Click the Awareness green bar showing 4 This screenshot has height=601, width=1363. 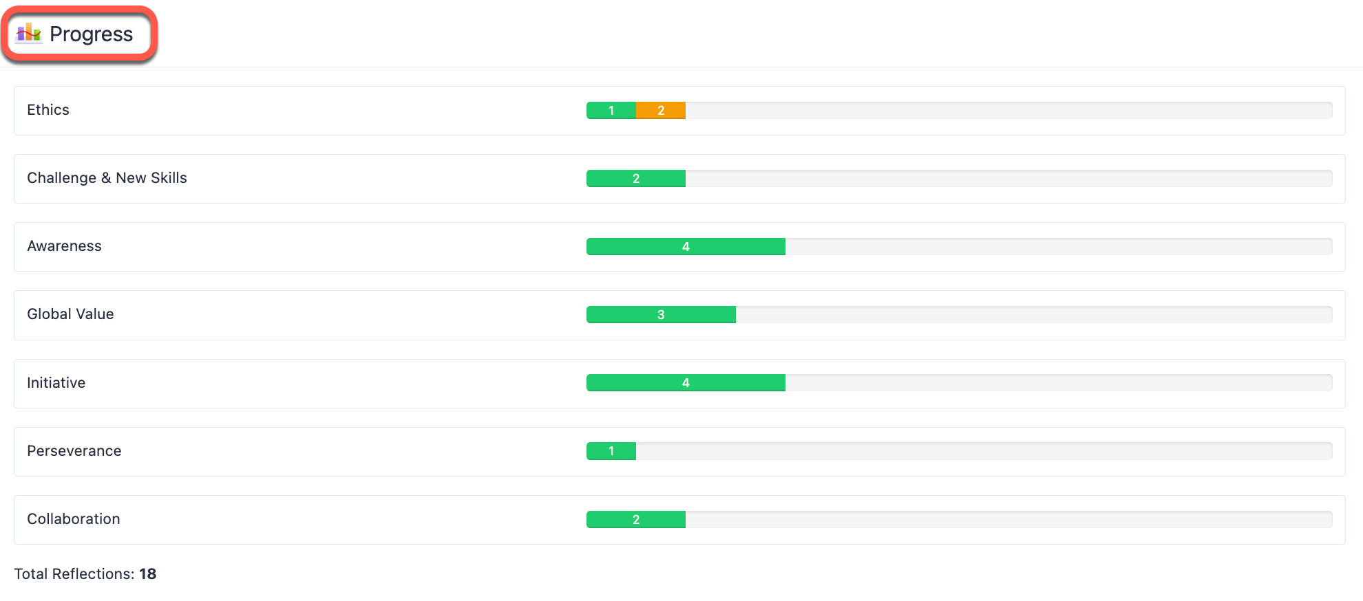pyautogui.click(x=686, y=246)
